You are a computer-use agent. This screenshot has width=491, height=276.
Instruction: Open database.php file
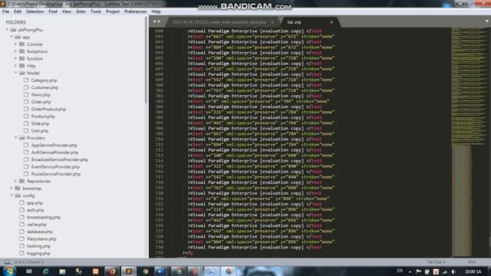(40, 232)
